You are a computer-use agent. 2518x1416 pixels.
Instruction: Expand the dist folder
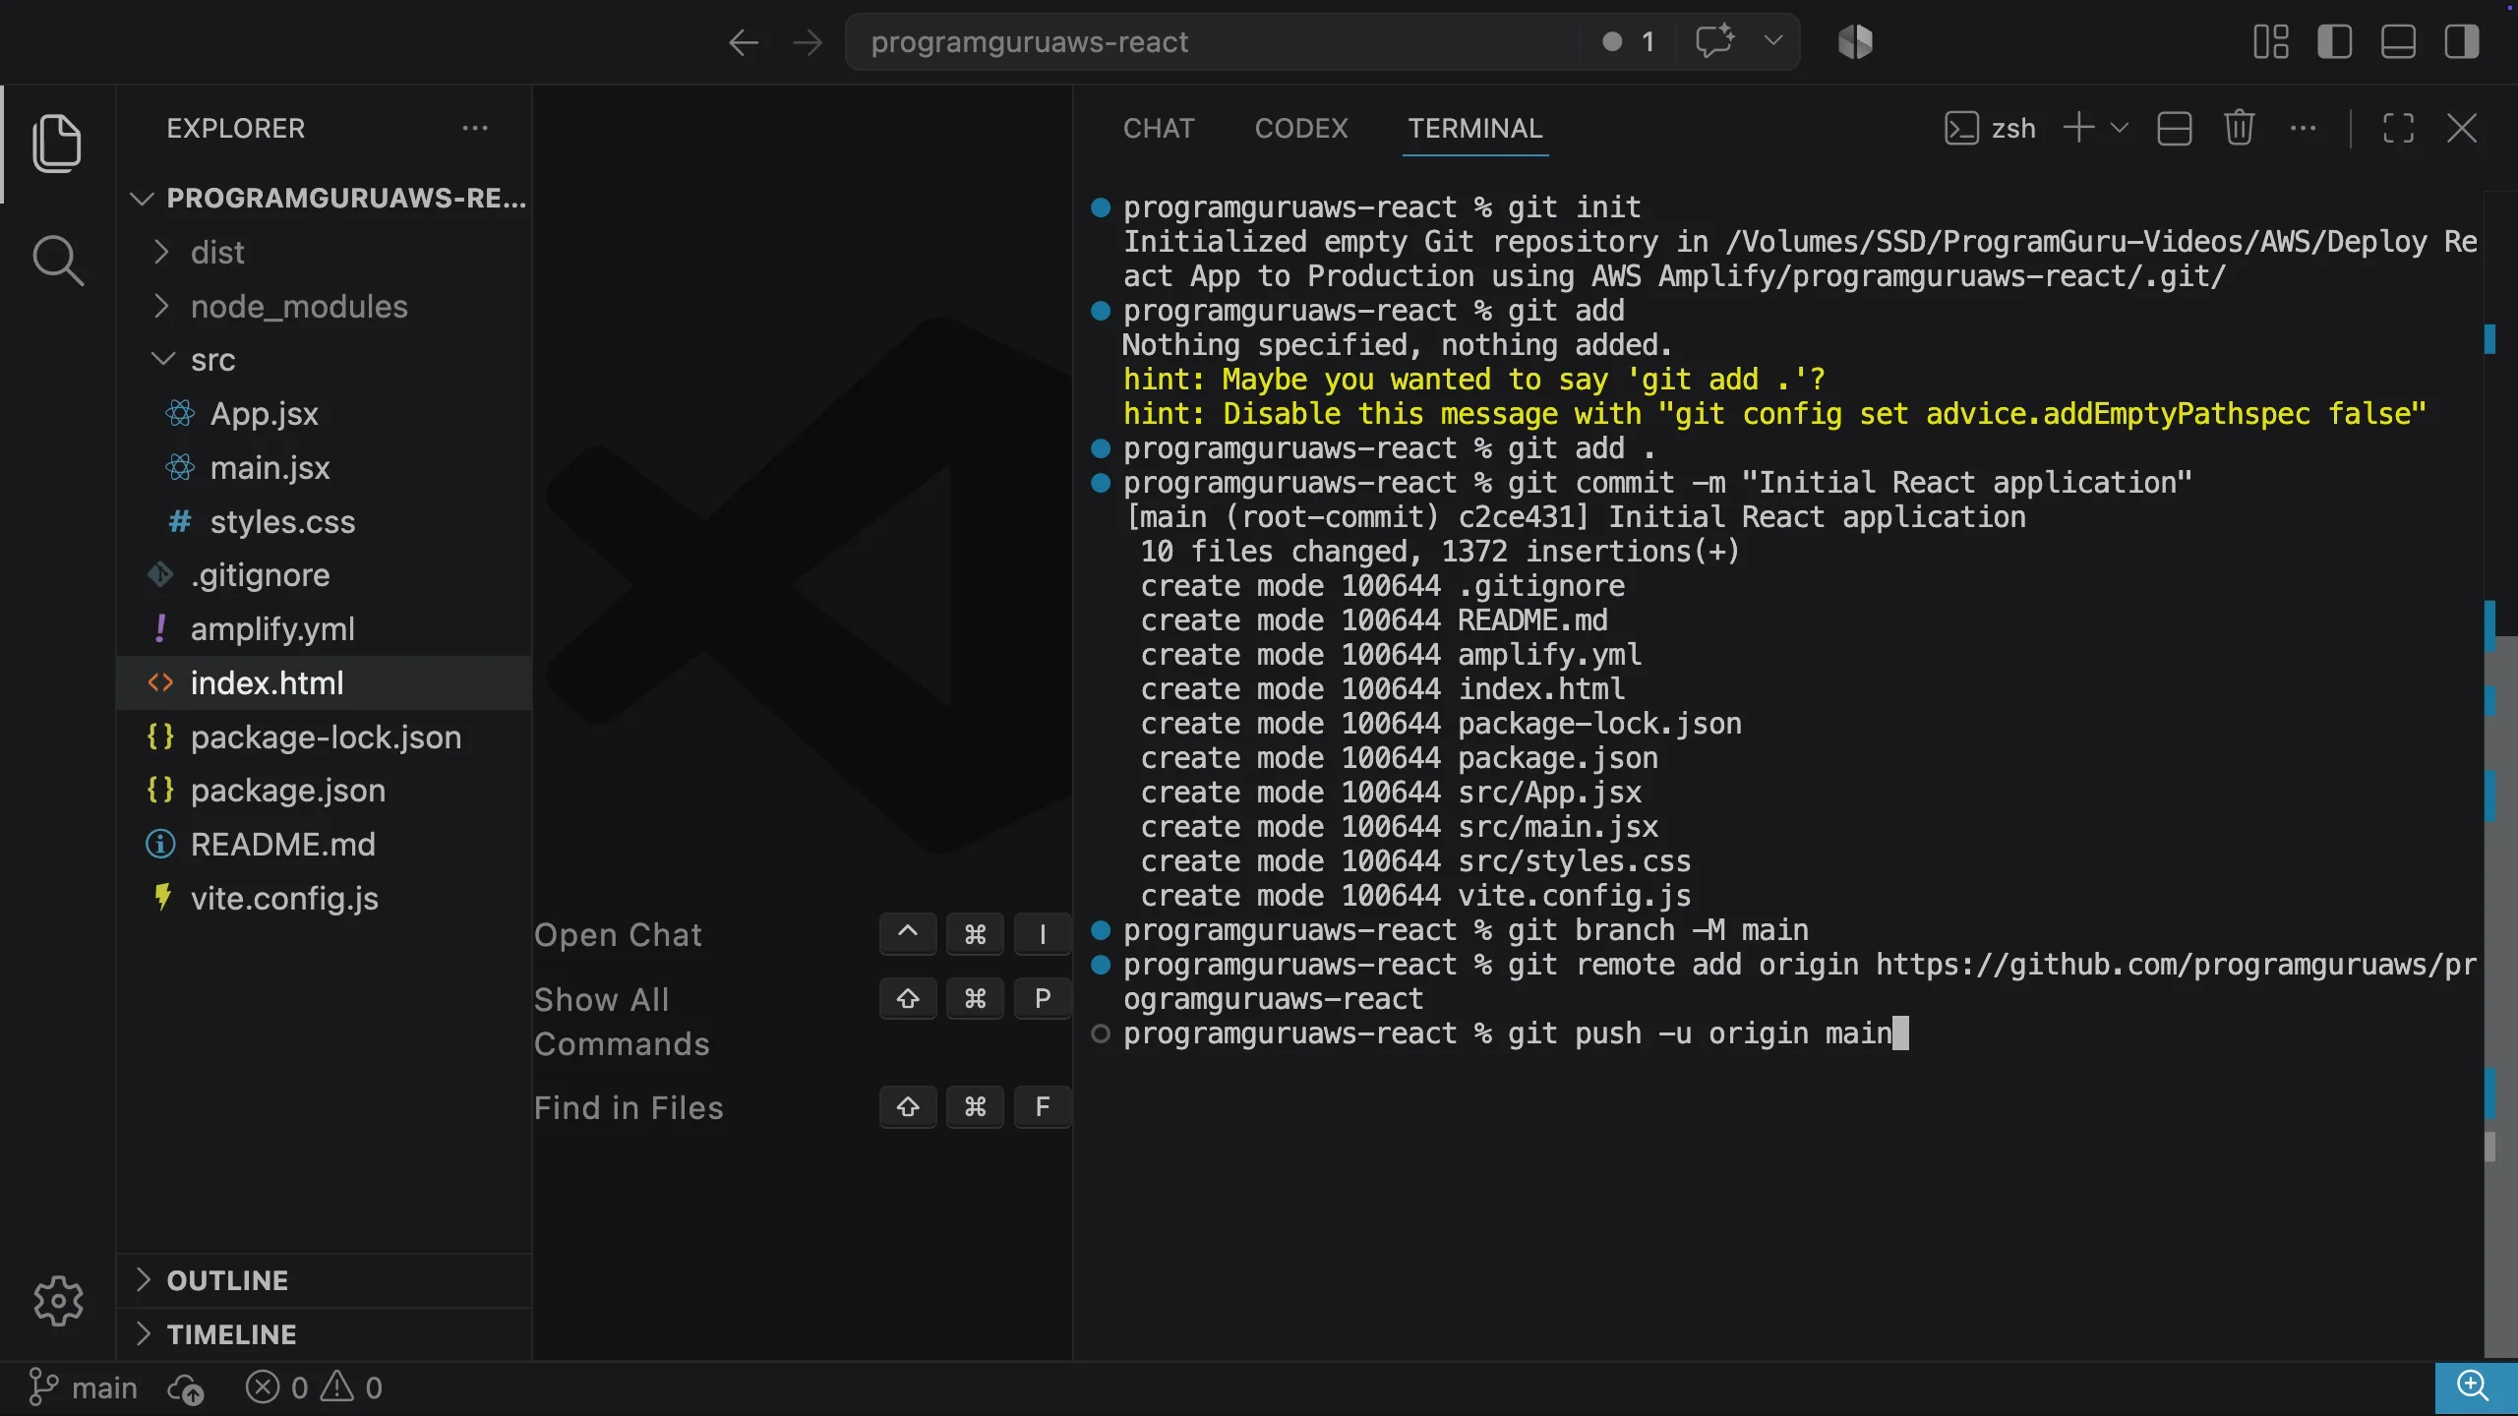point(325,253)
